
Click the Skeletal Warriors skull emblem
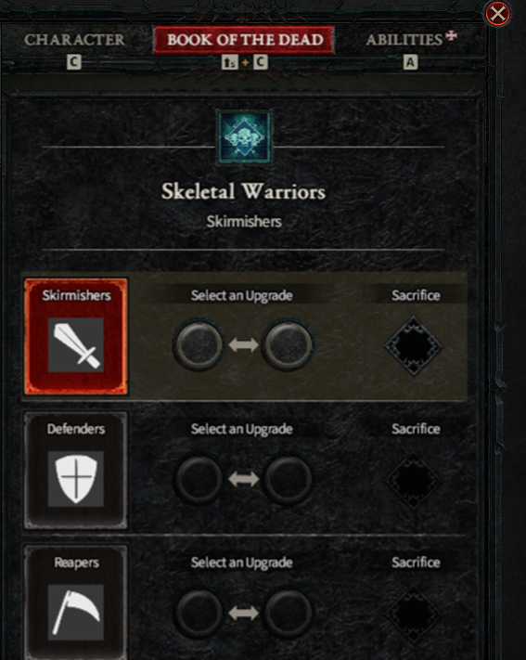tap(244, 136)
